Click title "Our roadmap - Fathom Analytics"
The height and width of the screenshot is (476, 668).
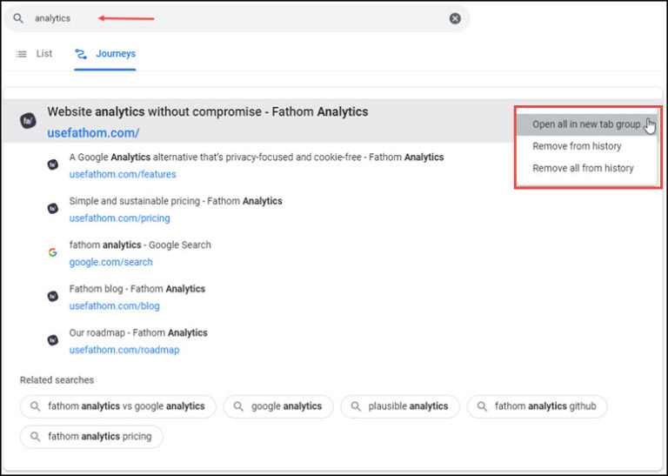click(138, 332)
